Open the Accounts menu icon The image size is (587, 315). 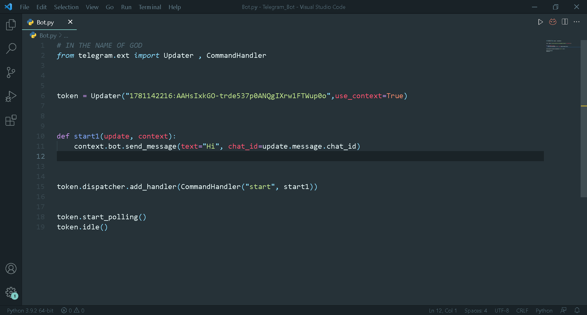[x=11, y=269]
